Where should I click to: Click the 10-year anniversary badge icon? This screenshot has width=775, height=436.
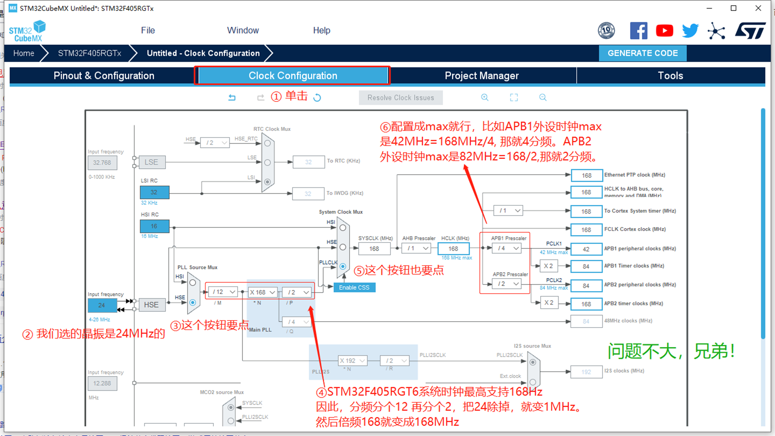tap(606, 31)
